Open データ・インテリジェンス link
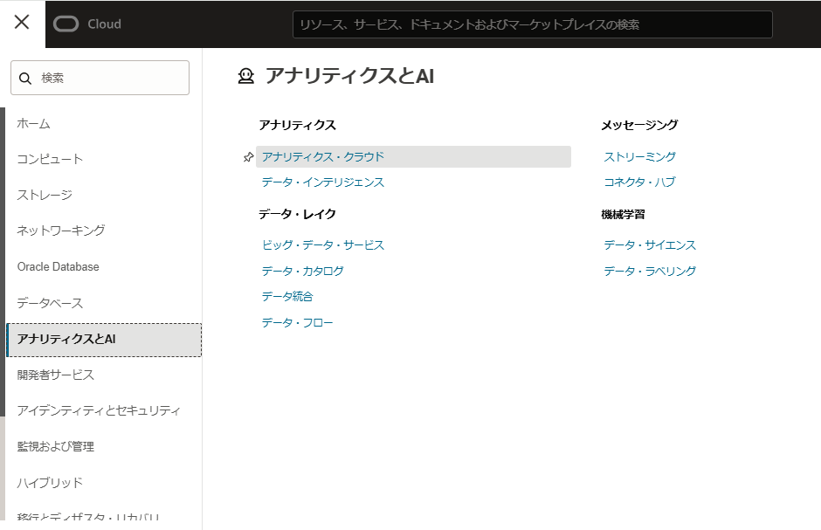 point(323,182)
